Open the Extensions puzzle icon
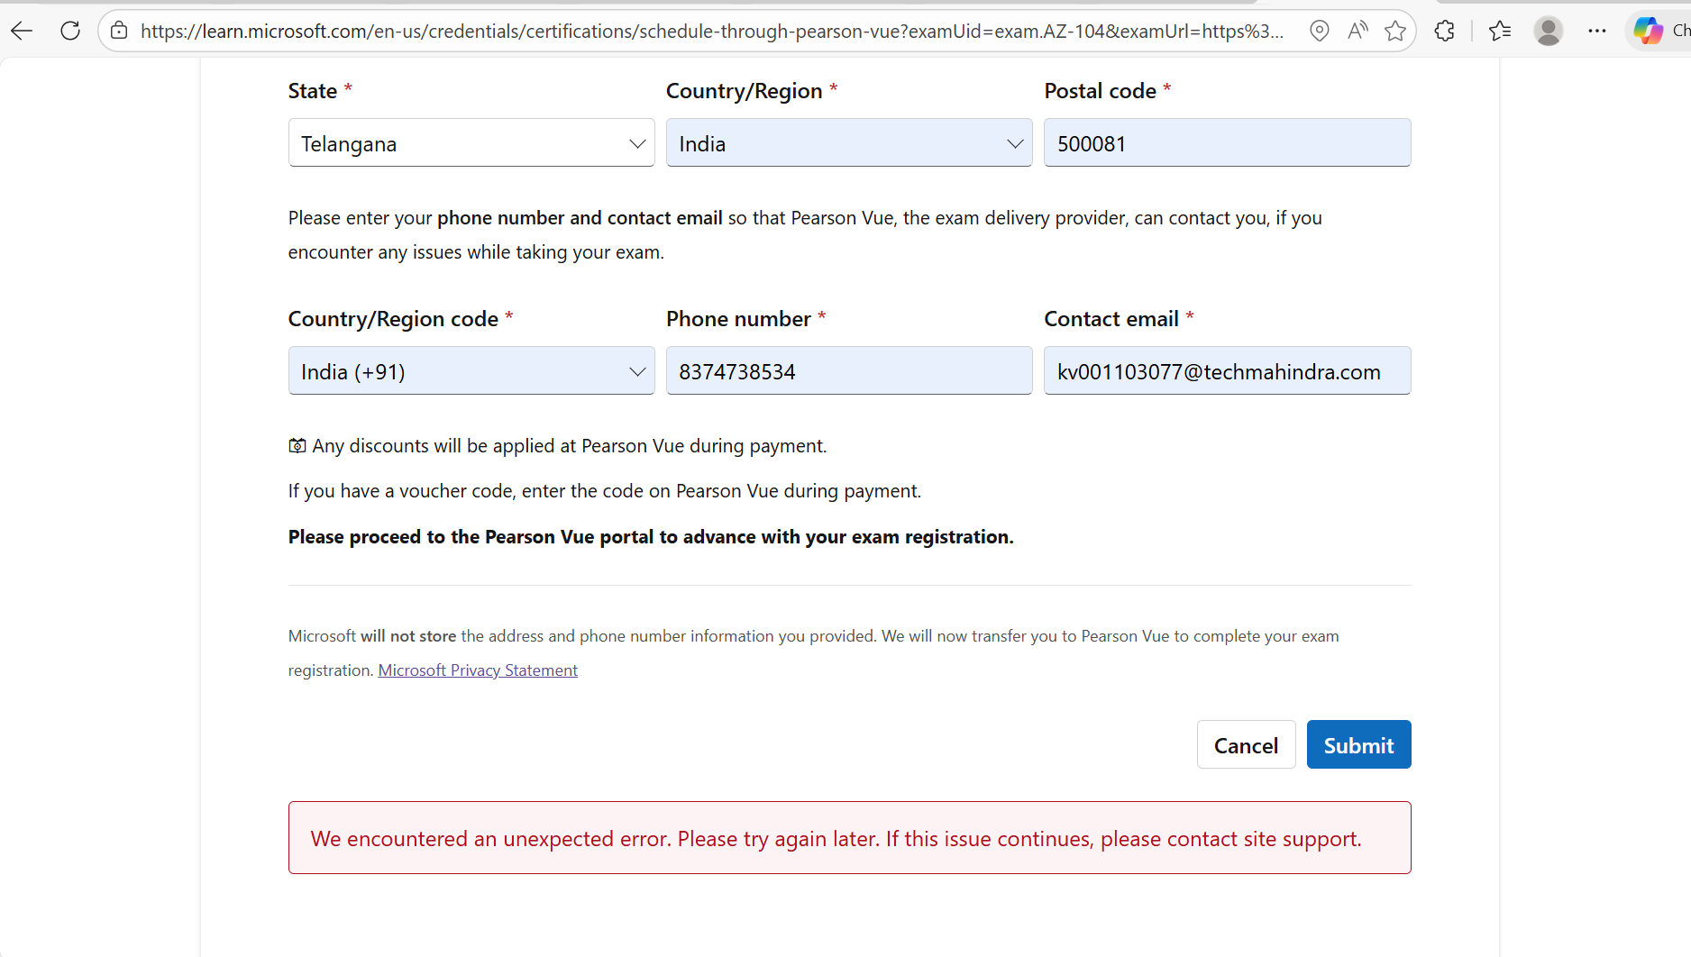Image resolution: width=1691 pixels, height=957 pixels. click(x=1445, y=31)
